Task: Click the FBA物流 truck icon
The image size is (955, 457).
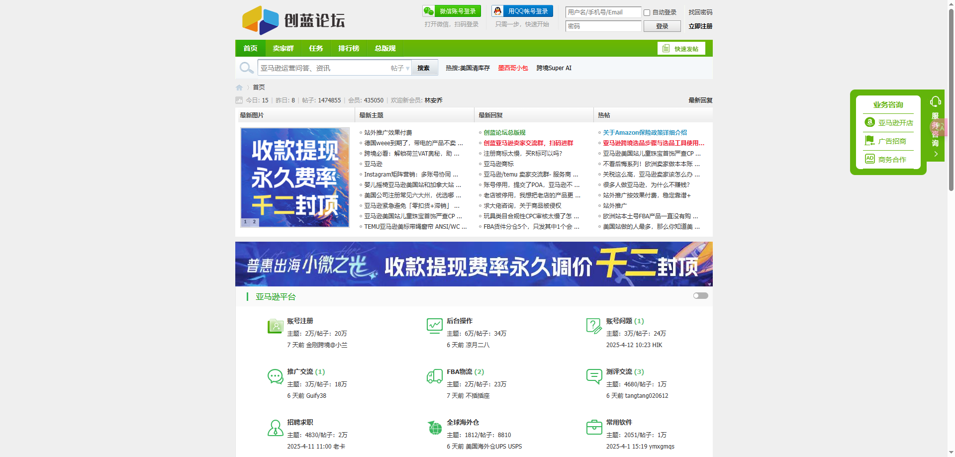Action: point(434,377)
